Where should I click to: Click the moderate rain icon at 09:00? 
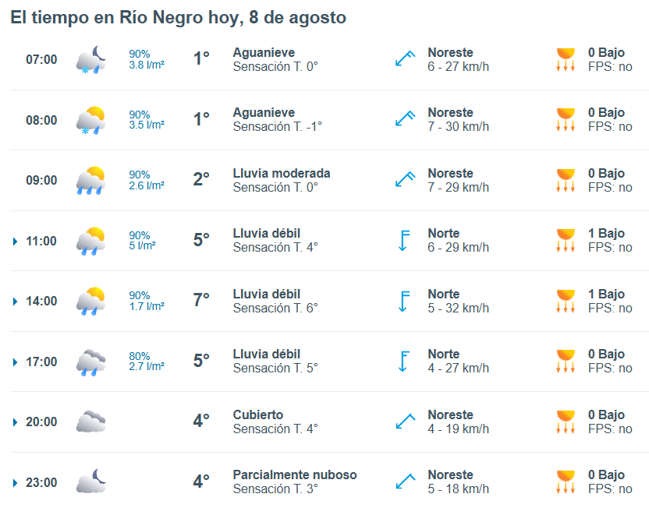point(91,181)
